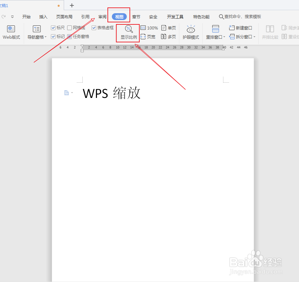Open the 开始 Home tab

click(26, 17)
